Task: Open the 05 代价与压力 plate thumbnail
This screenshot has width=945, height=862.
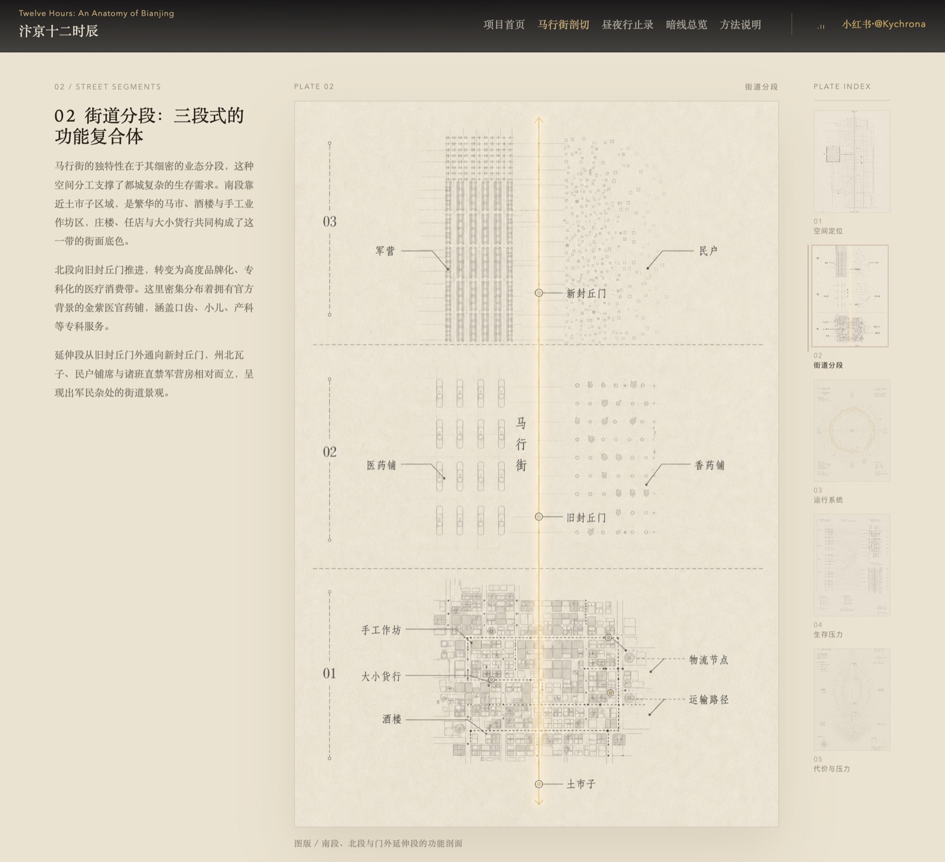Action: click(x=852, y=700)
